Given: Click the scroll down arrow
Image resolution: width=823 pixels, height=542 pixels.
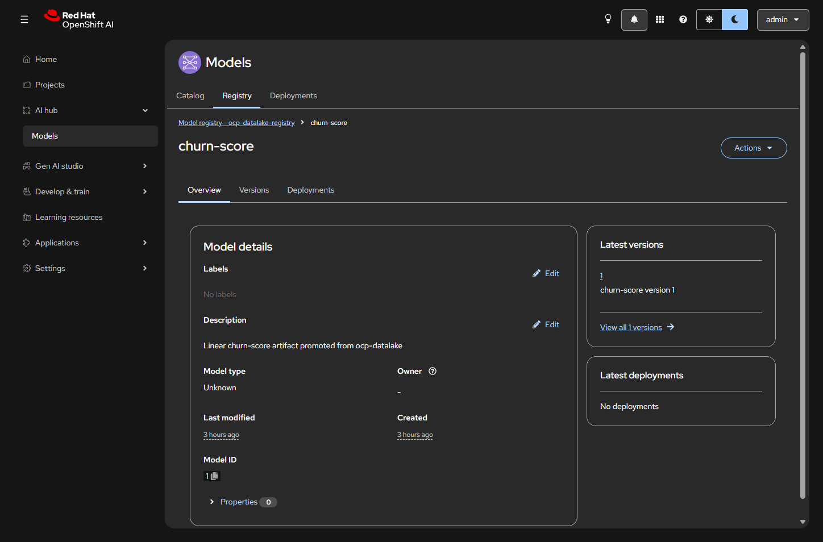Looking at the screenshot, I should click(803, 522).
